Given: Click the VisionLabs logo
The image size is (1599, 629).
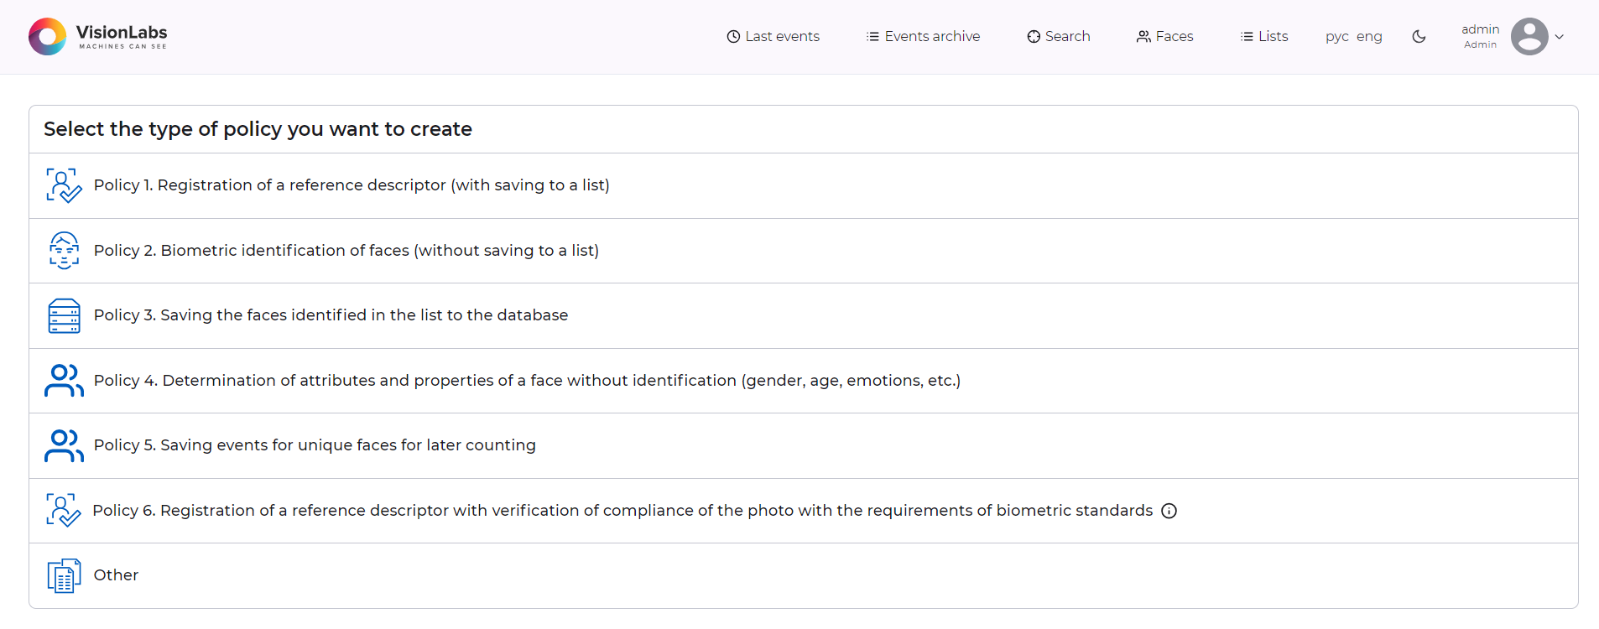Looking at the screenshot, I should tap(96, 36).
